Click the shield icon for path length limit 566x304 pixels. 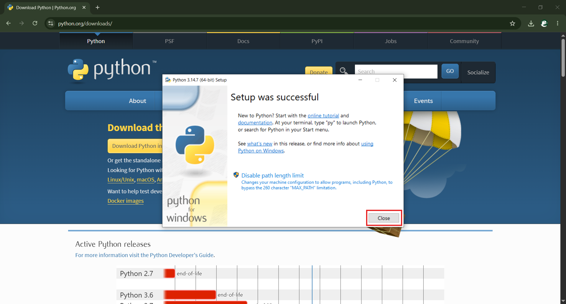pyautogui.click(x=236, y=175)
